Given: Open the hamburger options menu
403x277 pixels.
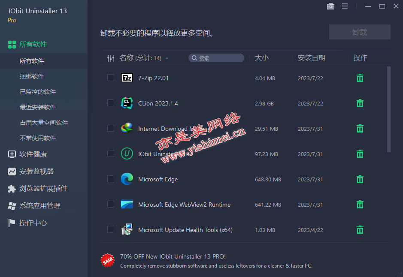Looking at the screenshot, I should [x=345, y=6].
